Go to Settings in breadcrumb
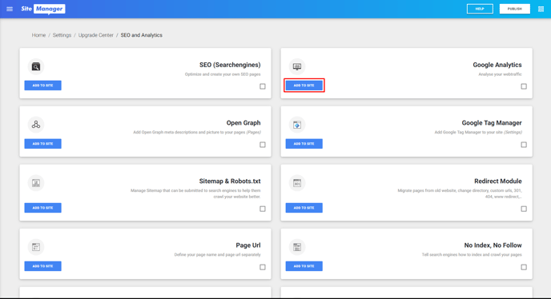This screenshot has width=551, height=299. click(62, 35)
